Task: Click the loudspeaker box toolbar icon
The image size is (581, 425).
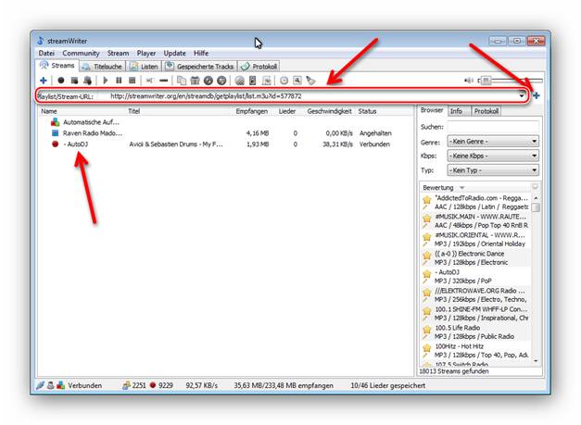Action: (253, 81)
